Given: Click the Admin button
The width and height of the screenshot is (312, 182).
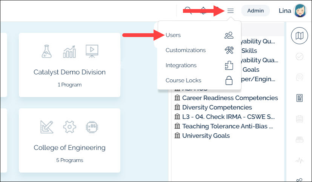Looking at the screenshot, I should tap(255, 11).
